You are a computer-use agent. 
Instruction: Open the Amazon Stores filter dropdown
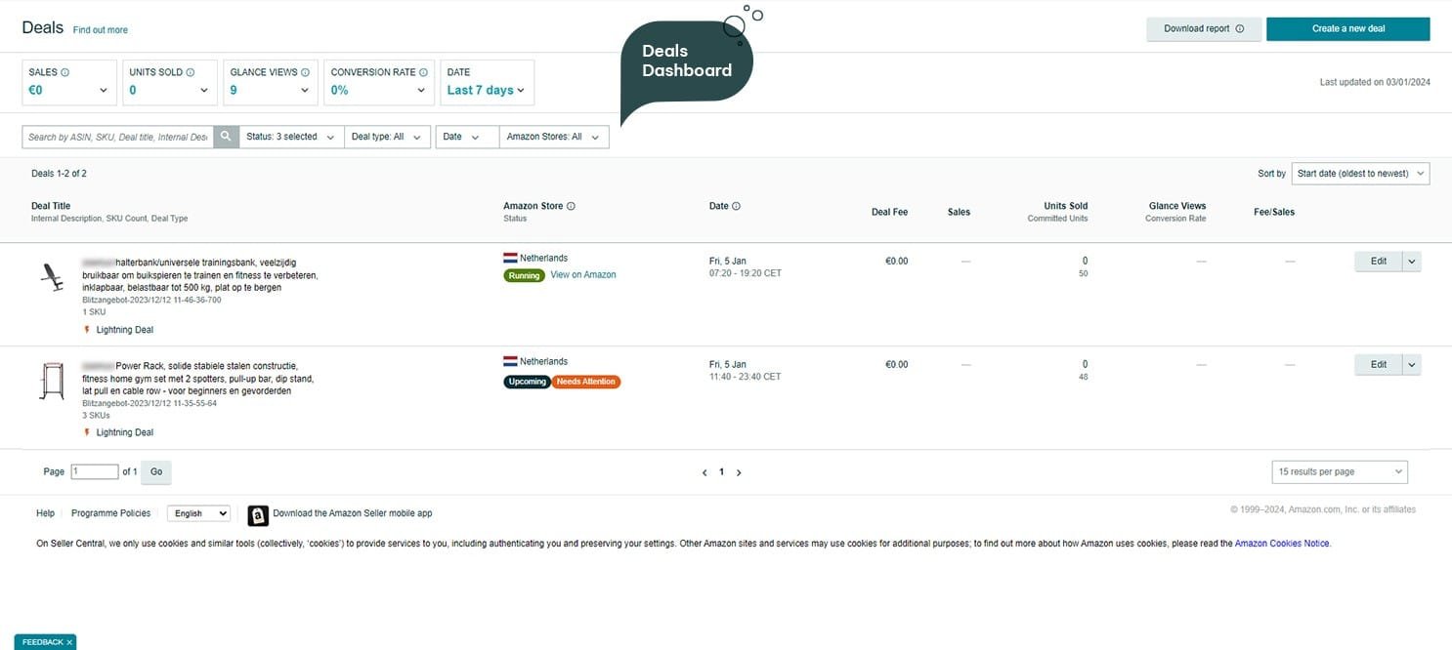point(553,137)
